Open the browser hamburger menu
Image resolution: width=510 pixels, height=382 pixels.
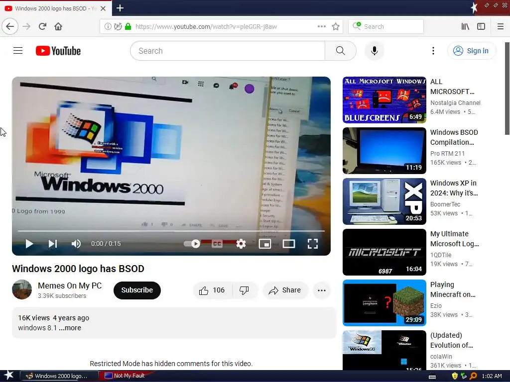pos(500,26)
